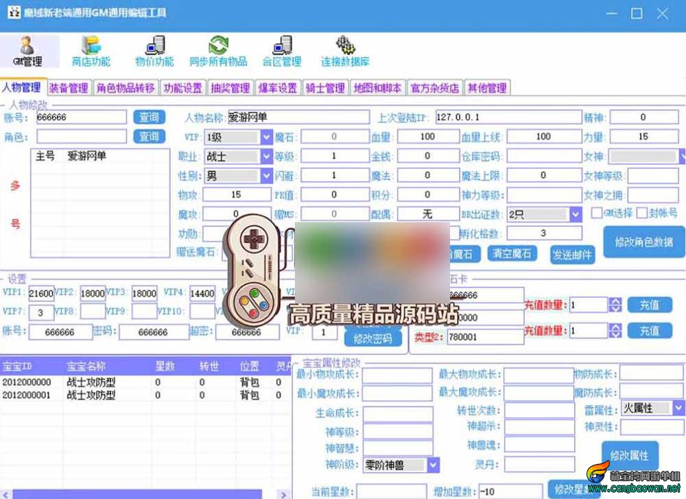Expand the VIP level dropdown
The width and height of the screenshot is (686, 499).
[266, 137]
